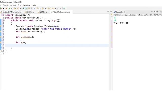Click the New Java Class green icon
The width and height of the screenshot is (162, 91).
click(9, 8)
